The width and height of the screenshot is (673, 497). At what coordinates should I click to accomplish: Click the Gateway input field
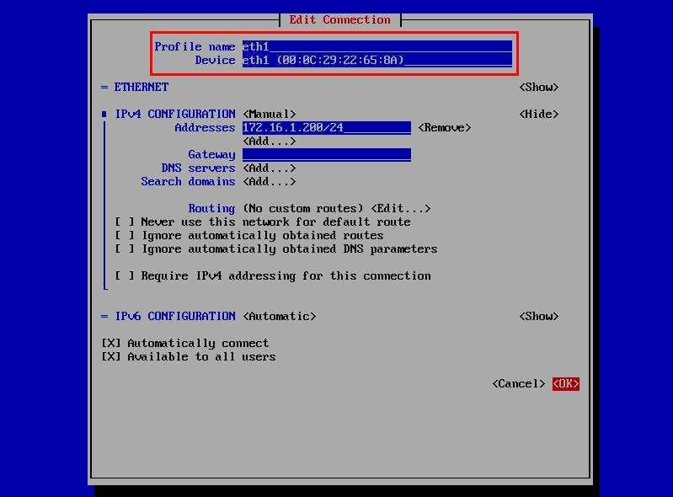tap(327, 154)
